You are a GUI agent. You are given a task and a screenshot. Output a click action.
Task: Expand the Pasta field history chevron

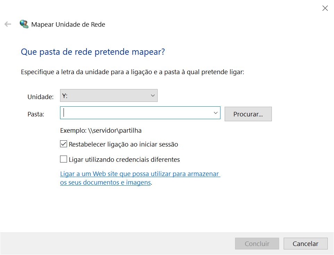click(x=215, y=113)
